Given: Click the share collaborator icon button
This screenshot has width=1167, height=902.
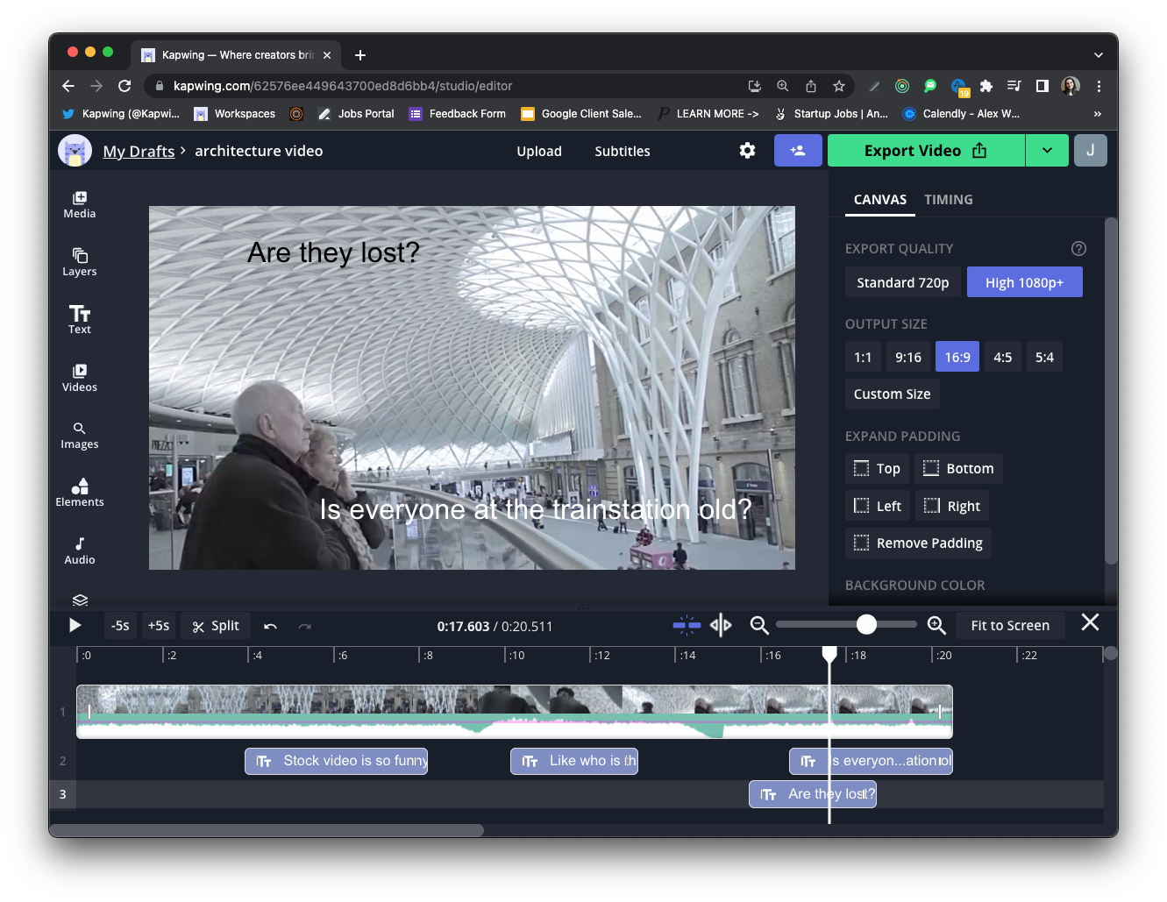Looking at the screenshot, I should pos(797,151).
